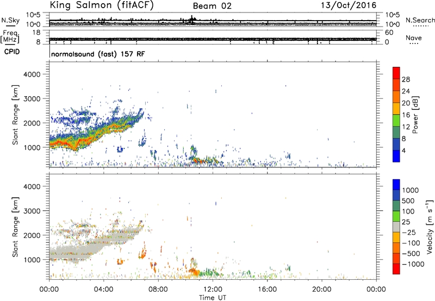Select the Freq. [MHz] axis label

click(x=10, y=36)
